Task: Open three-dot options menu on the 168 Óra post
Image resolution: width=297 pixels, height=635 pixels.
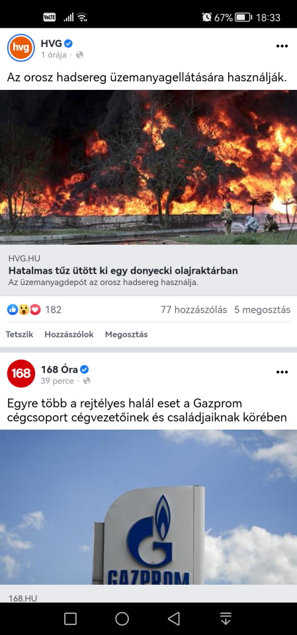Action: pyautogui.click(x=282, y=372)
